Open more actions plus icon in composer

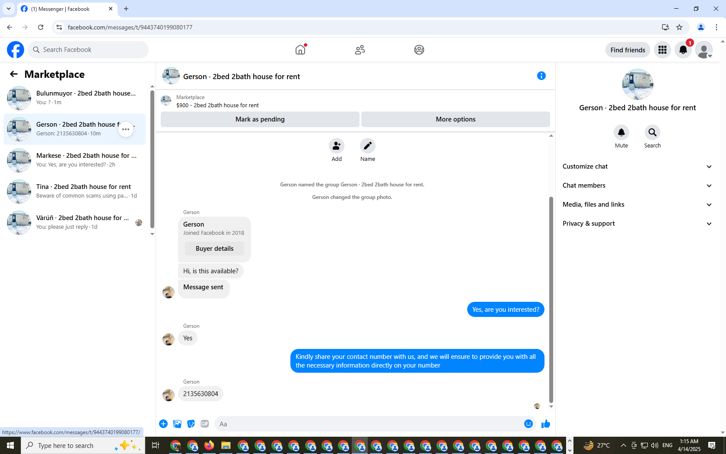163,424
